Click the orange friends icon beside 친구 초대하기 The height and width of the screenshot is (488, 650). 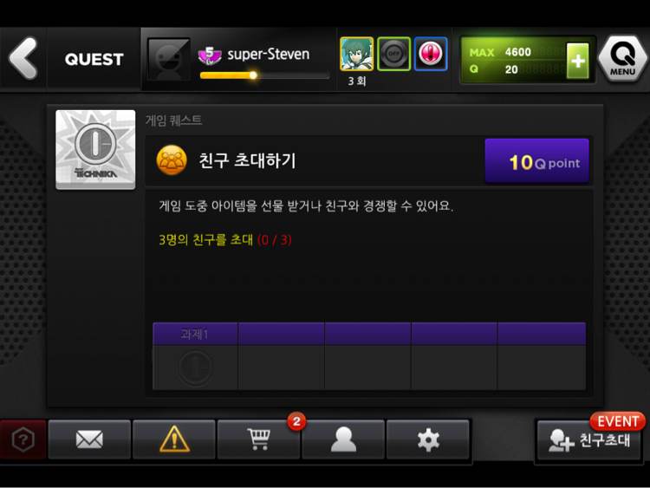click(x=172, y=160)
